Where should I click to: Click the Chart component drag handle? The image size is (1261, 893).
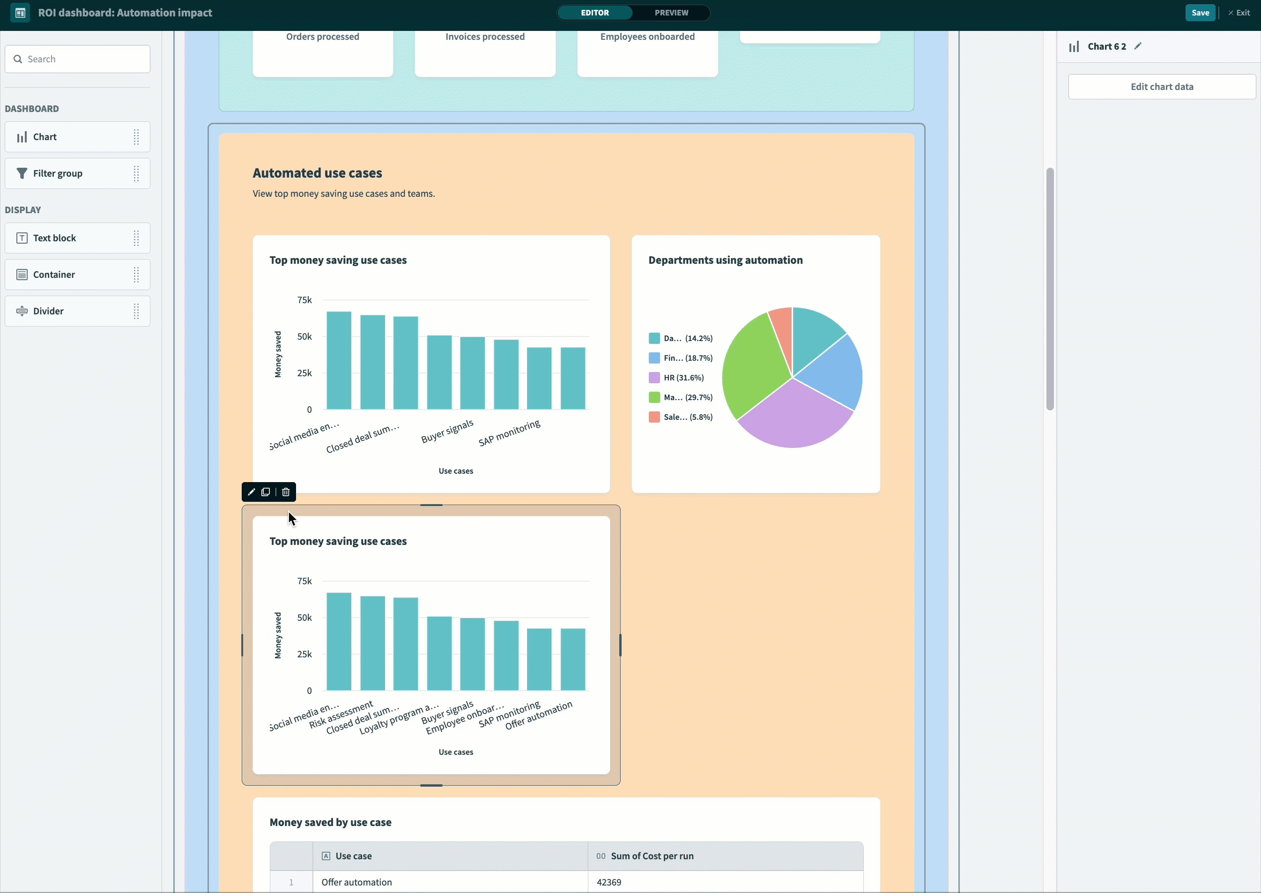tap(136, 137)
